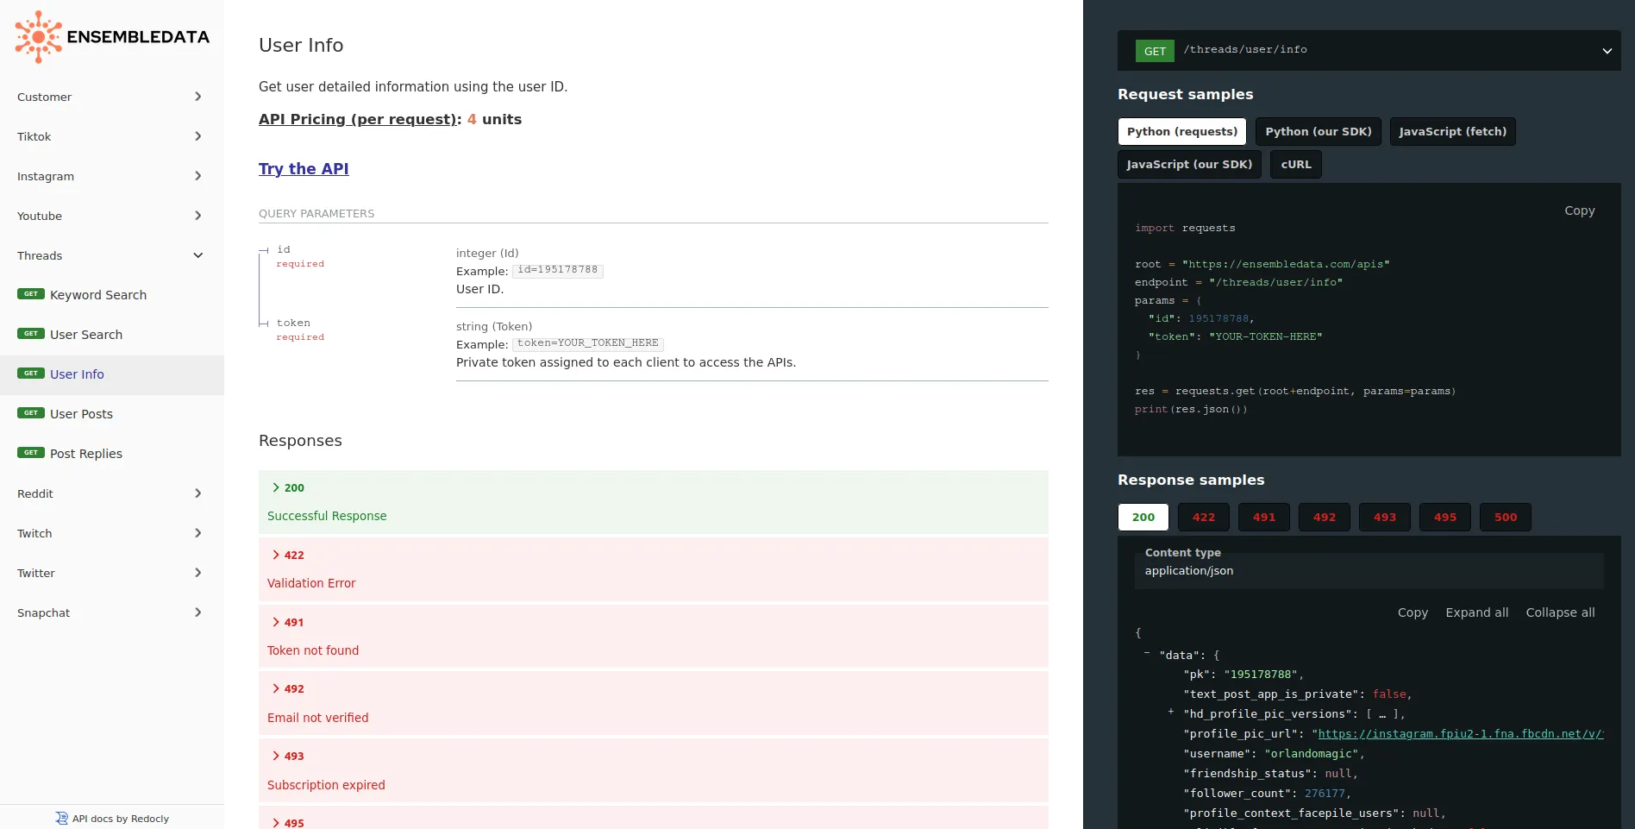Open User Search endpoint page
Screen dimensions: 1635x829
112,335
